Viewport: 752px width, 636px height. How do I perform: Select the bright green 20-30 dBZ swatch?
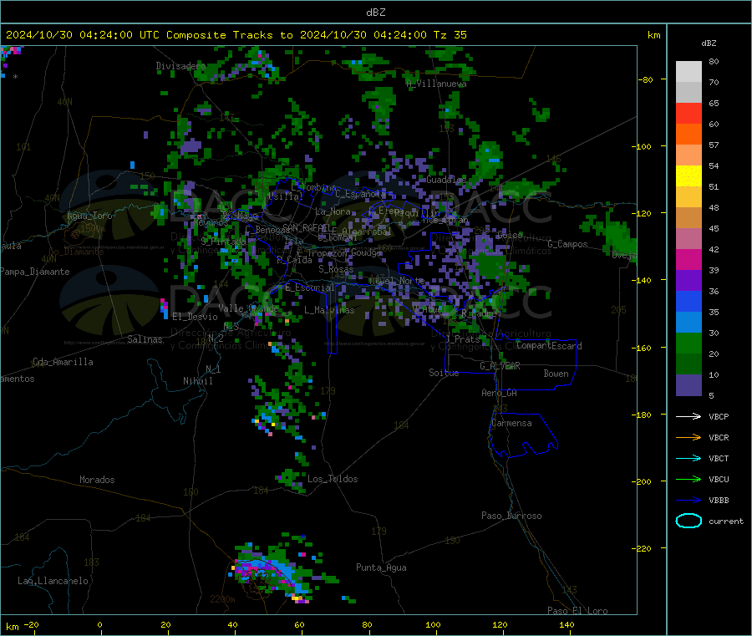[688, 343]
